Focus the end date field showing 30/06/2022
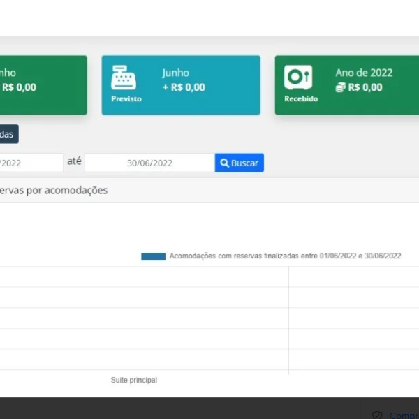 click(149, 163)
